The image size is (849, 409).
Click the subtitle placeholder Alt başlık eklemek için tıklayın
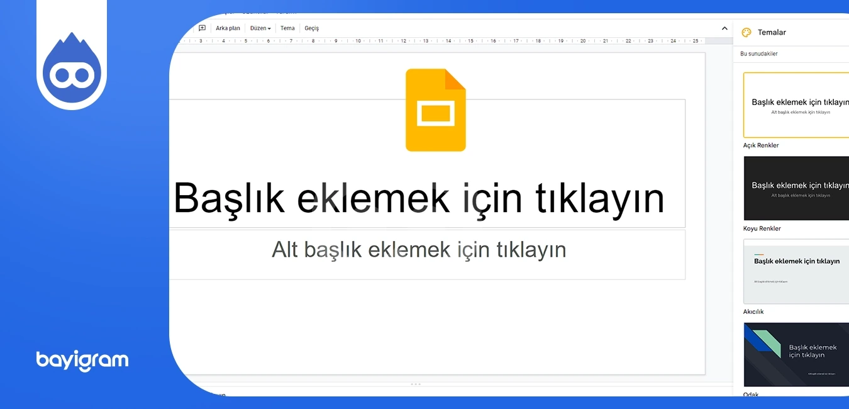pos(419,250)
